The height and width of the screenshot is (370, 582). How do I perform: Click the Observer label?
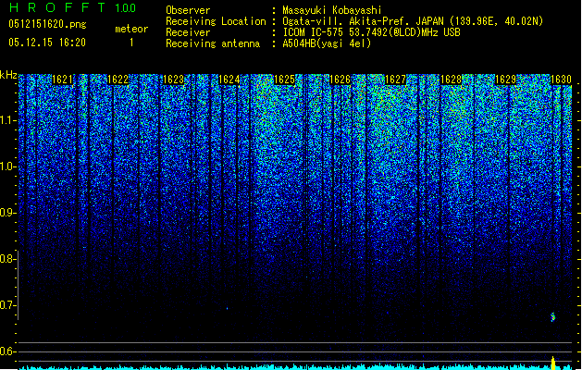click(188, 10)
